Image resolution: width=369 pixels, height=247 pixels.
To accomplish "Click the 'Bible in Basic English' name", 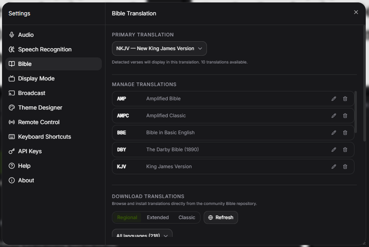I will point(171,133).
